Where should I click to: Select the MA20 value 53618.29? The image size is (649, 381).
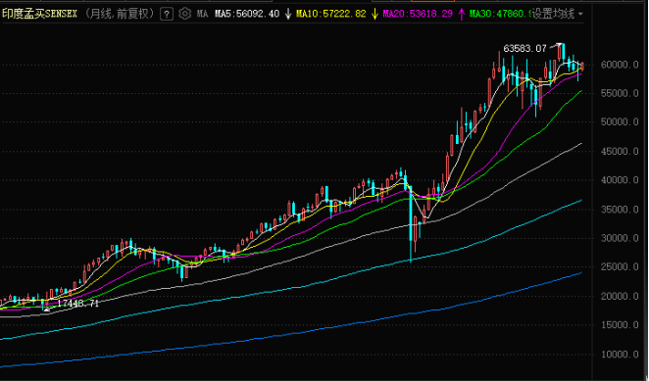pos(418,14)
